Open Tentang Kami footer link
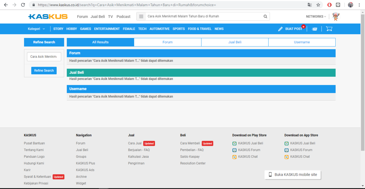 coord(34,150)
